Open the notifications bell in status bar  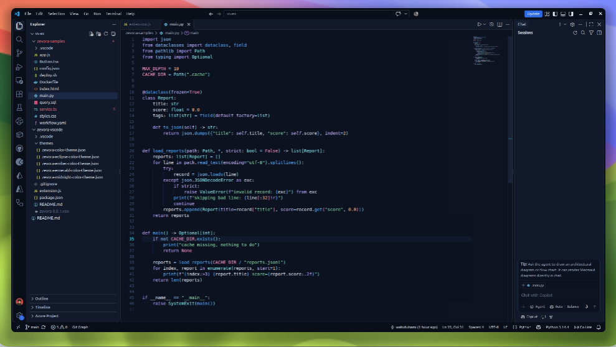[599, 327]
